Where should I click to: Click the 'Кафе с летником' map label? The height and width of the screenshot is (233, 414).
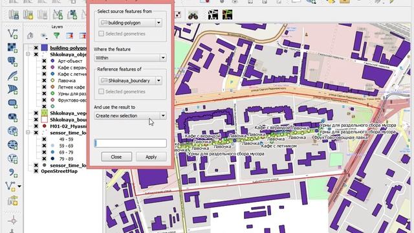[x=279, y=146]
